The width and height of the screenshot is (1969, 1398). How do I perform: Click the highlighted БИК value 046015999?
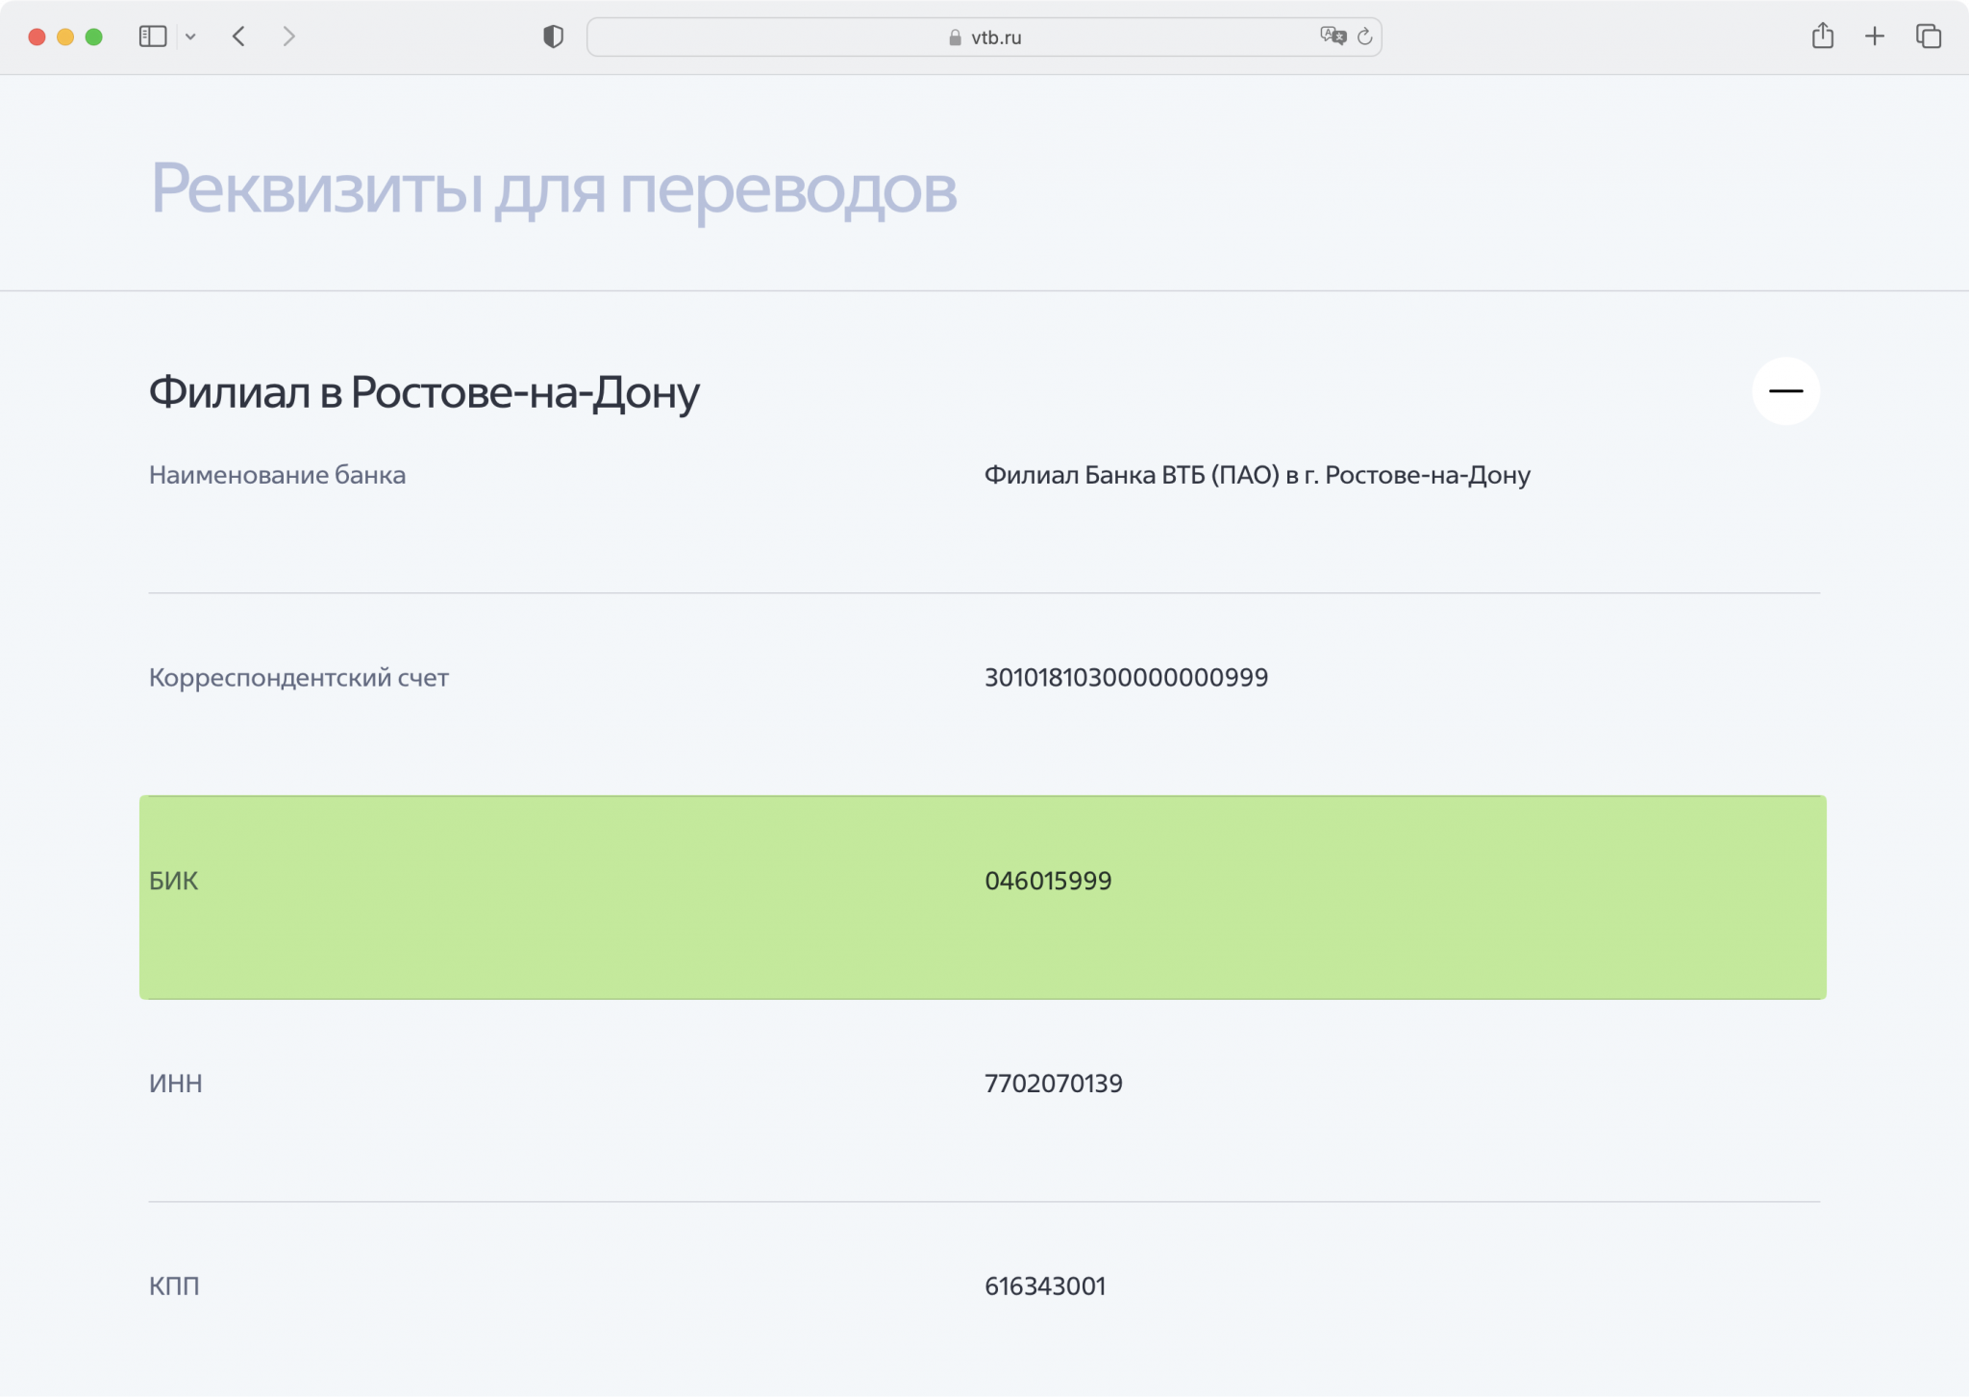1048,881
